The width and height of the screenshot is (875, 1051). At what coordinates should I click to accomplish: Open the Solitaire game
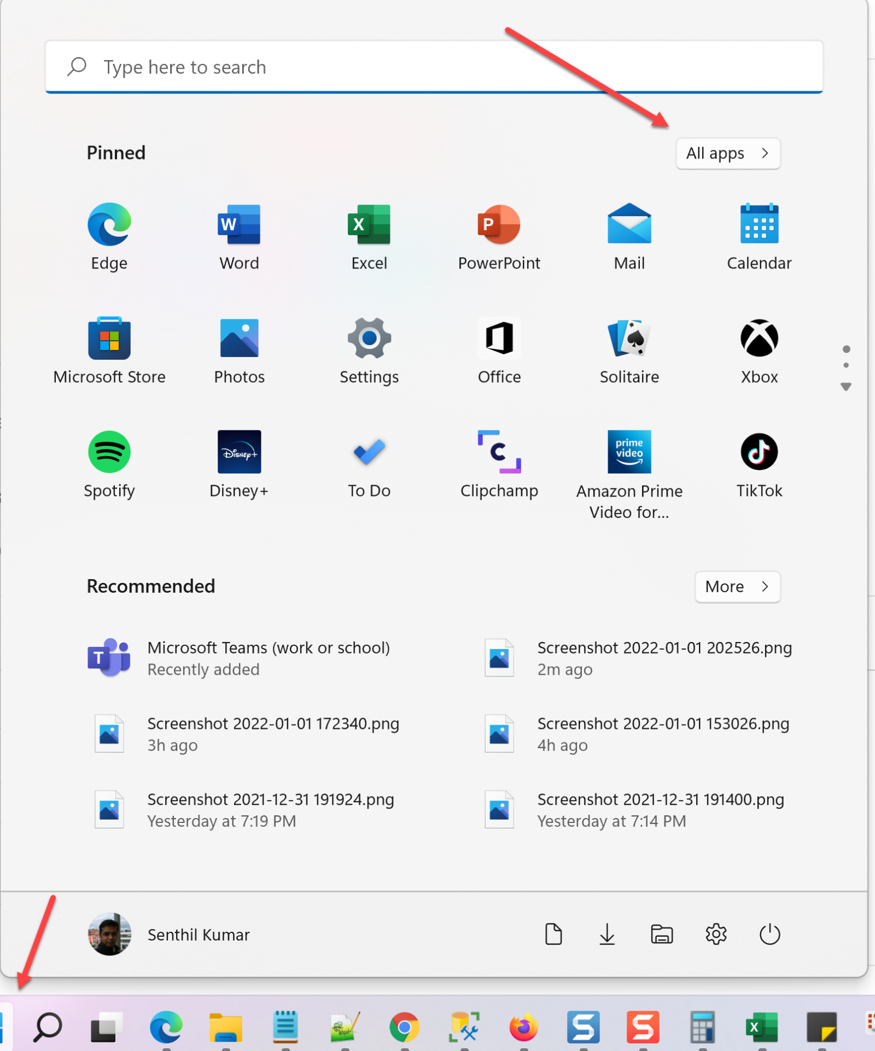click(629, 350)
